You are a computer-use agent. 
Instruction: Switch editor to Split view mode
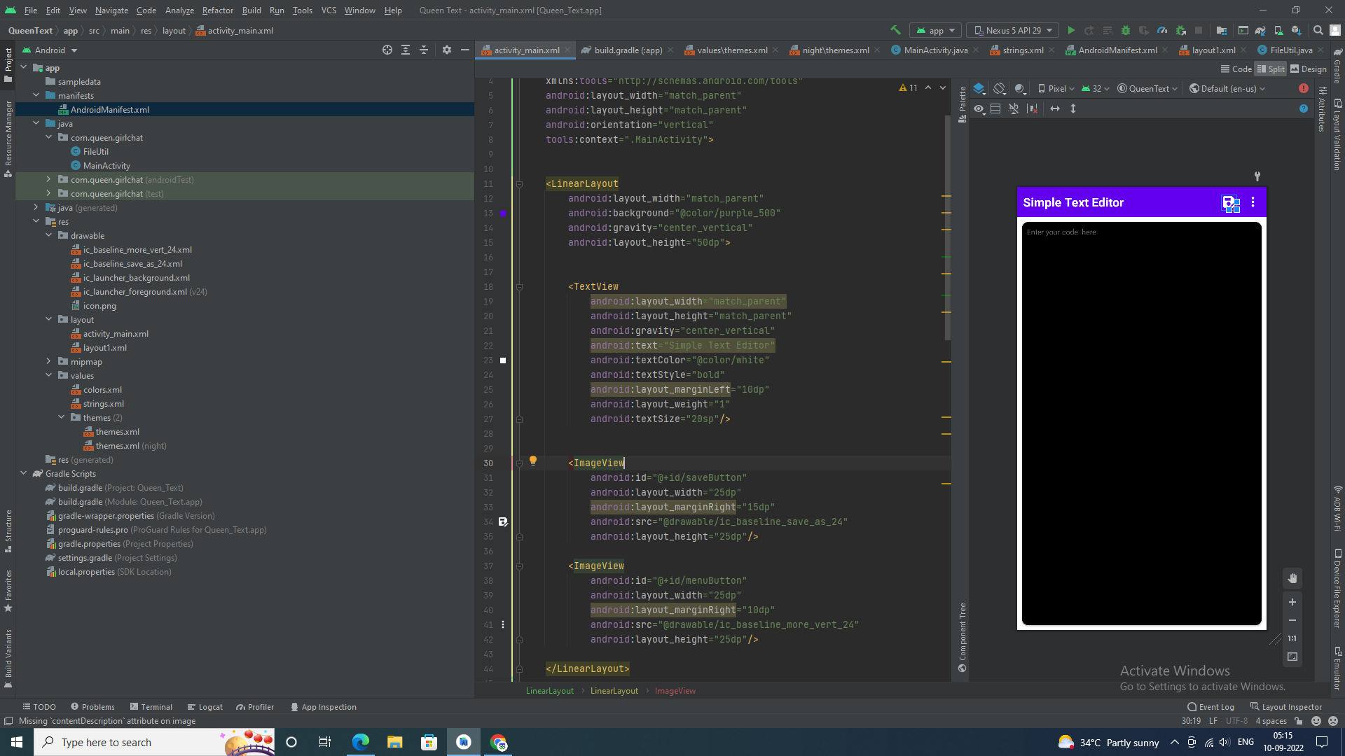click(x=1271, y=69)
